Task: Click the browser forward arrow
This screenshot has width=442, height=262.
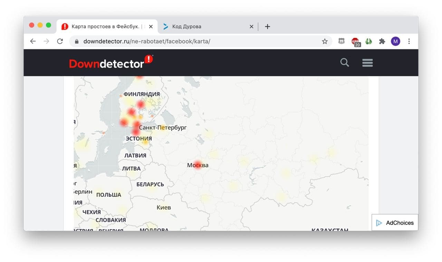Action: pos(46,41)
